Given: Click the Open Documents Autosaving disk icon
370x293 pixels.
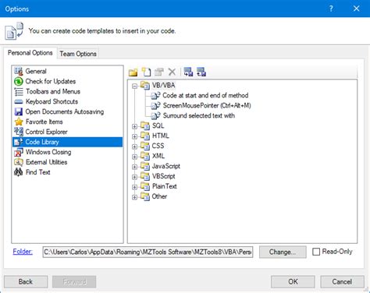Looking at the screenshot, I should (x=19, y=111).
